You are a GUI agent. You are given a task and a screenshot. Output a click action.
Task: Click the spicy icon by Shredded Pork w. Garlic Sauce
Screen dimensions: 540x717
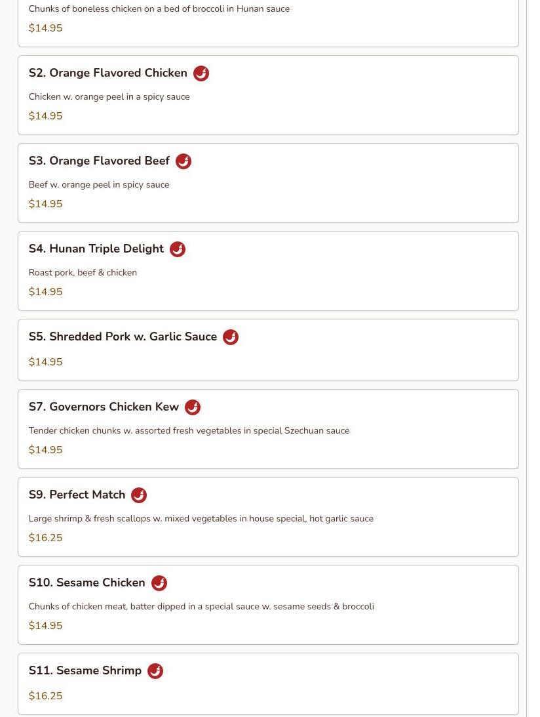[231, 337]
